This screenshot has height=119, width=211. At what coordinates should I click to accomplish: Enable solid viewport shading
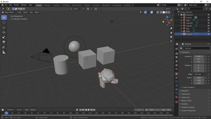tap(164, 12)
